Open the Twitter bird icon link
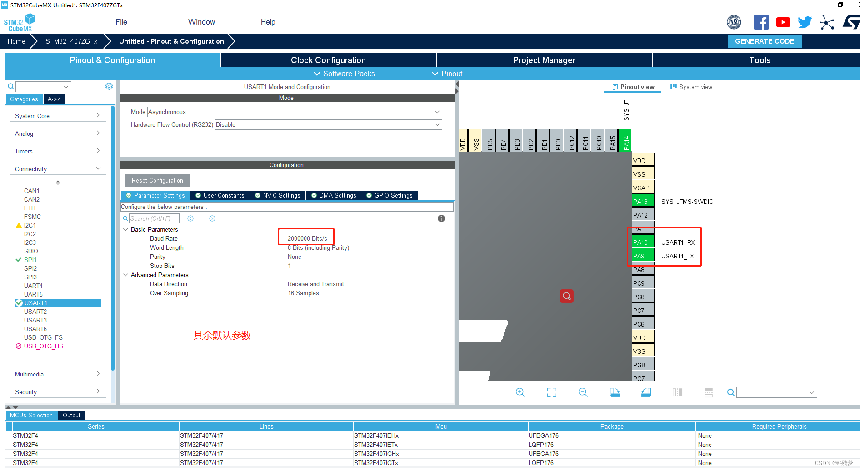The height and width of the screenshot is (470, 860). (805, 22)
